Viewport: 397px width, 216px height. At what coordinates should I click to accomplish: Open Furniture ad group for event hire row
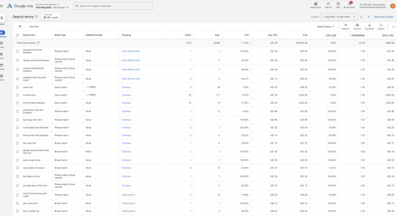(126, 87)
